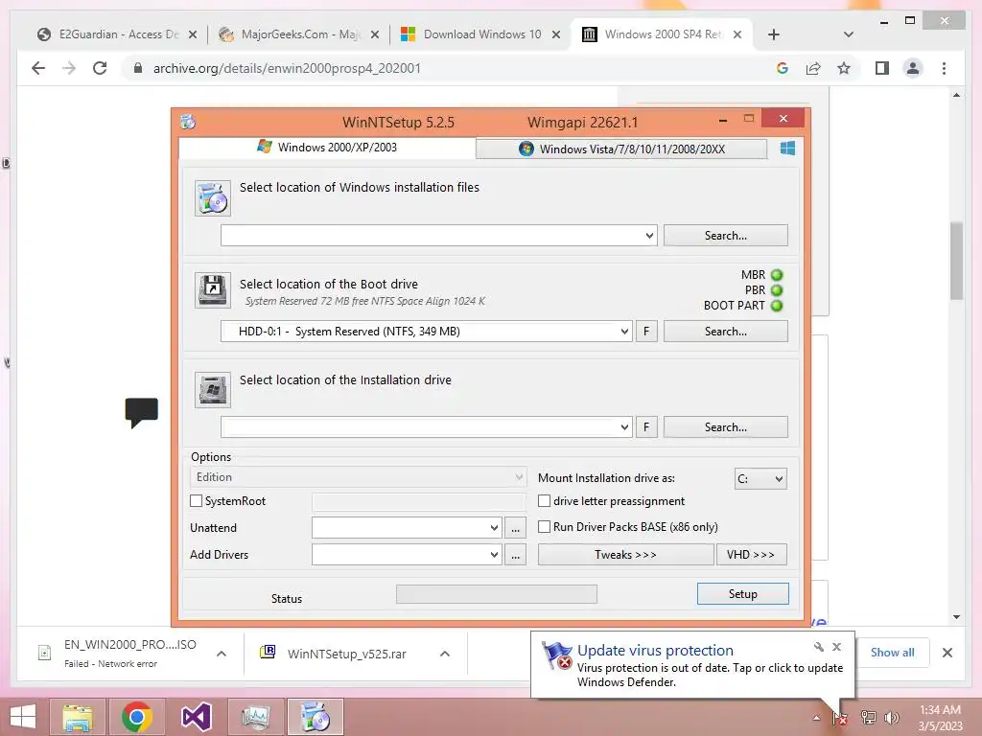The width and height of the screenshot is (982, 736).
Task: Click the BOOT PART green status indicator
Action: (x=777, y=306)
